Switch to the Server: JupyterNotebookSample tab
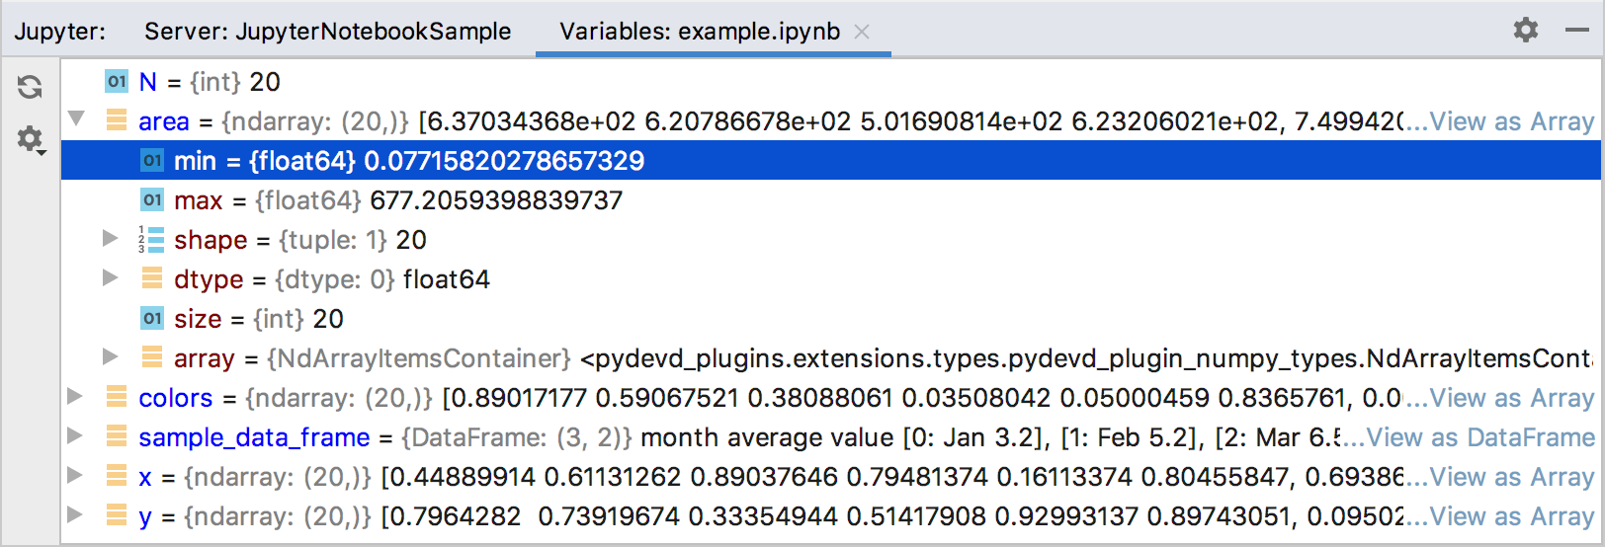1605x547 pixels. click(327, 32)
